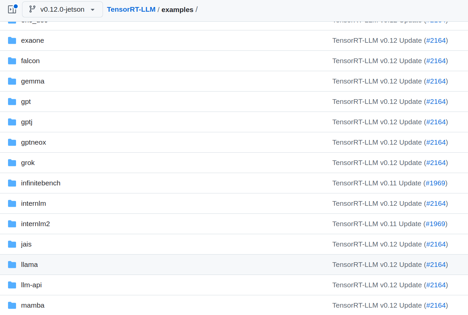Click the infinitebench folder icon
The height and width of the screenshot is (315, 468).
click(x=12, y=183)
